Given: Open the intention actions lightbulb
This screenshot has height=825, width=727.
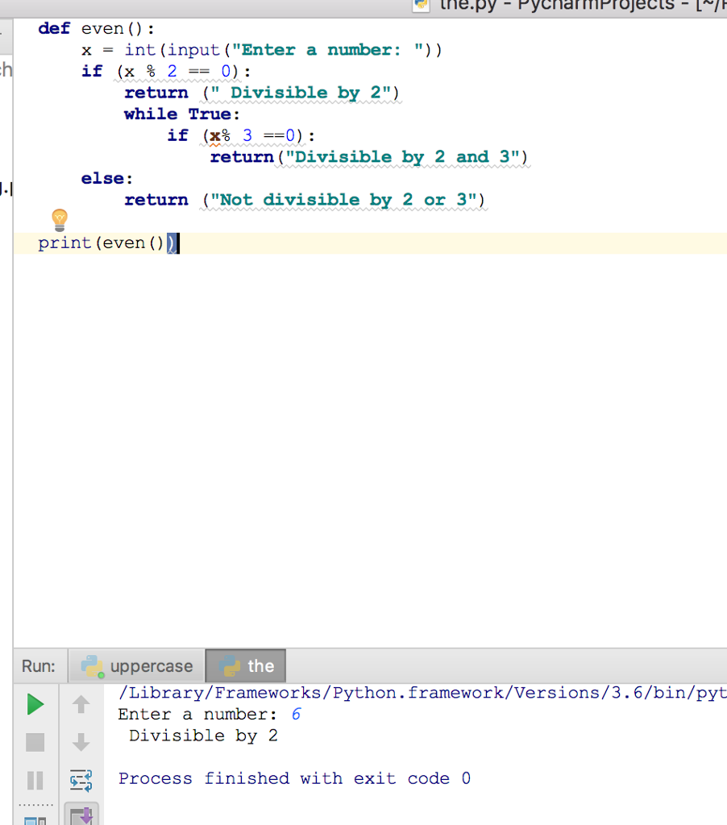Looking at the screenshot, I should click(58, 219).
